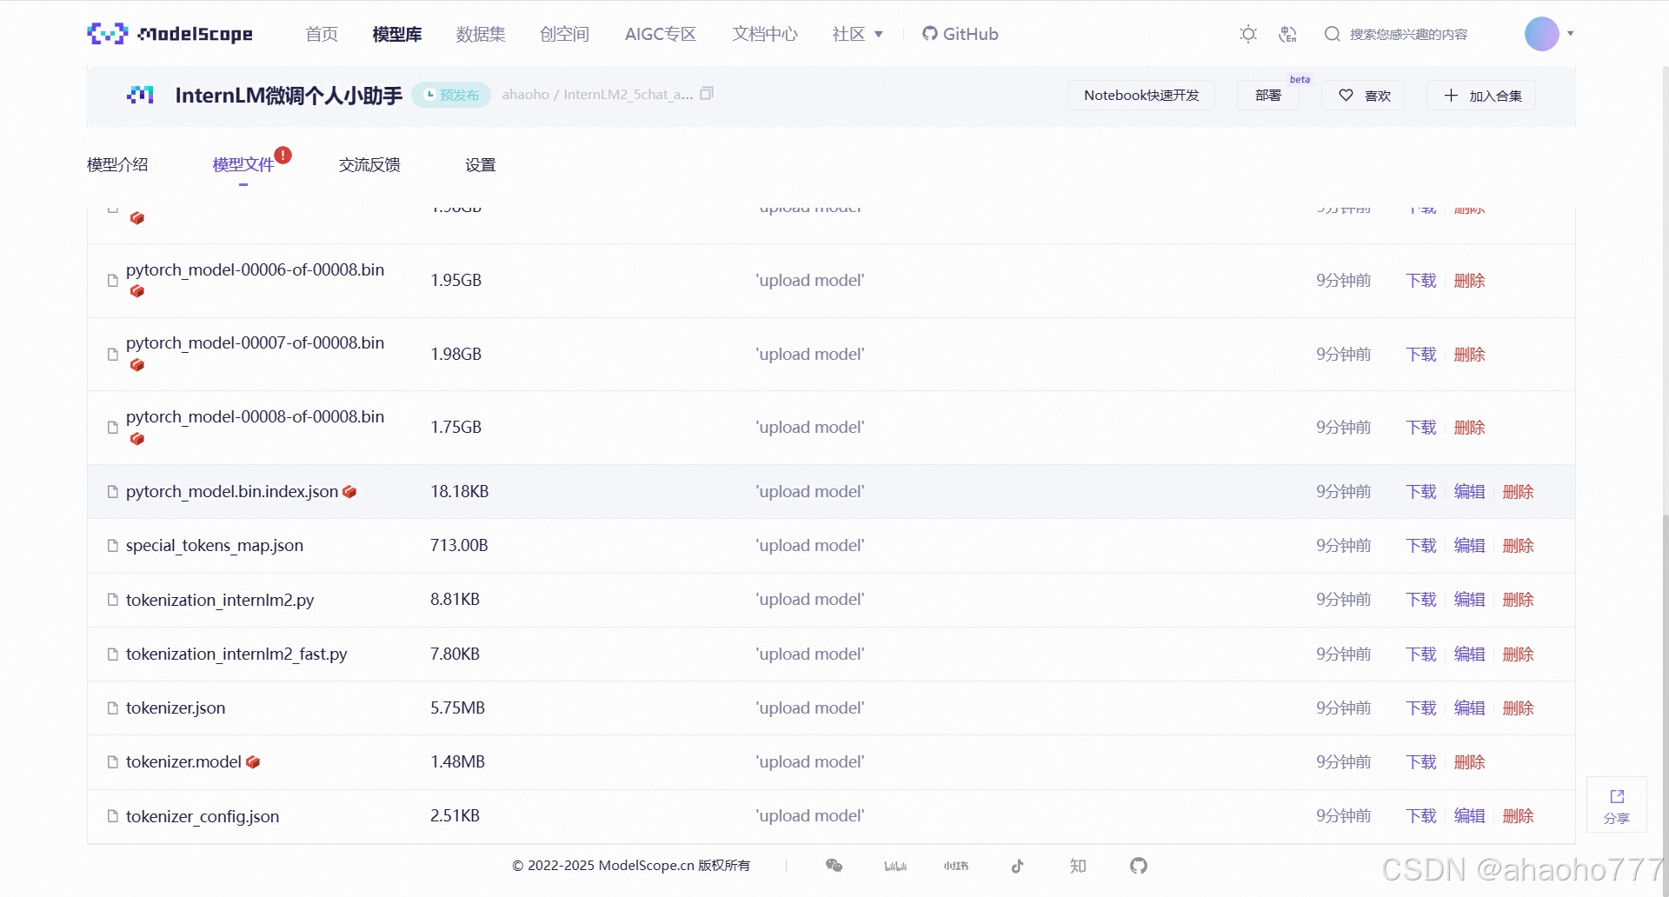Open pytorch_model-00008-of-00008.bin file
This screenshot has width=1669, height=897.
click(x=255, y=416)
